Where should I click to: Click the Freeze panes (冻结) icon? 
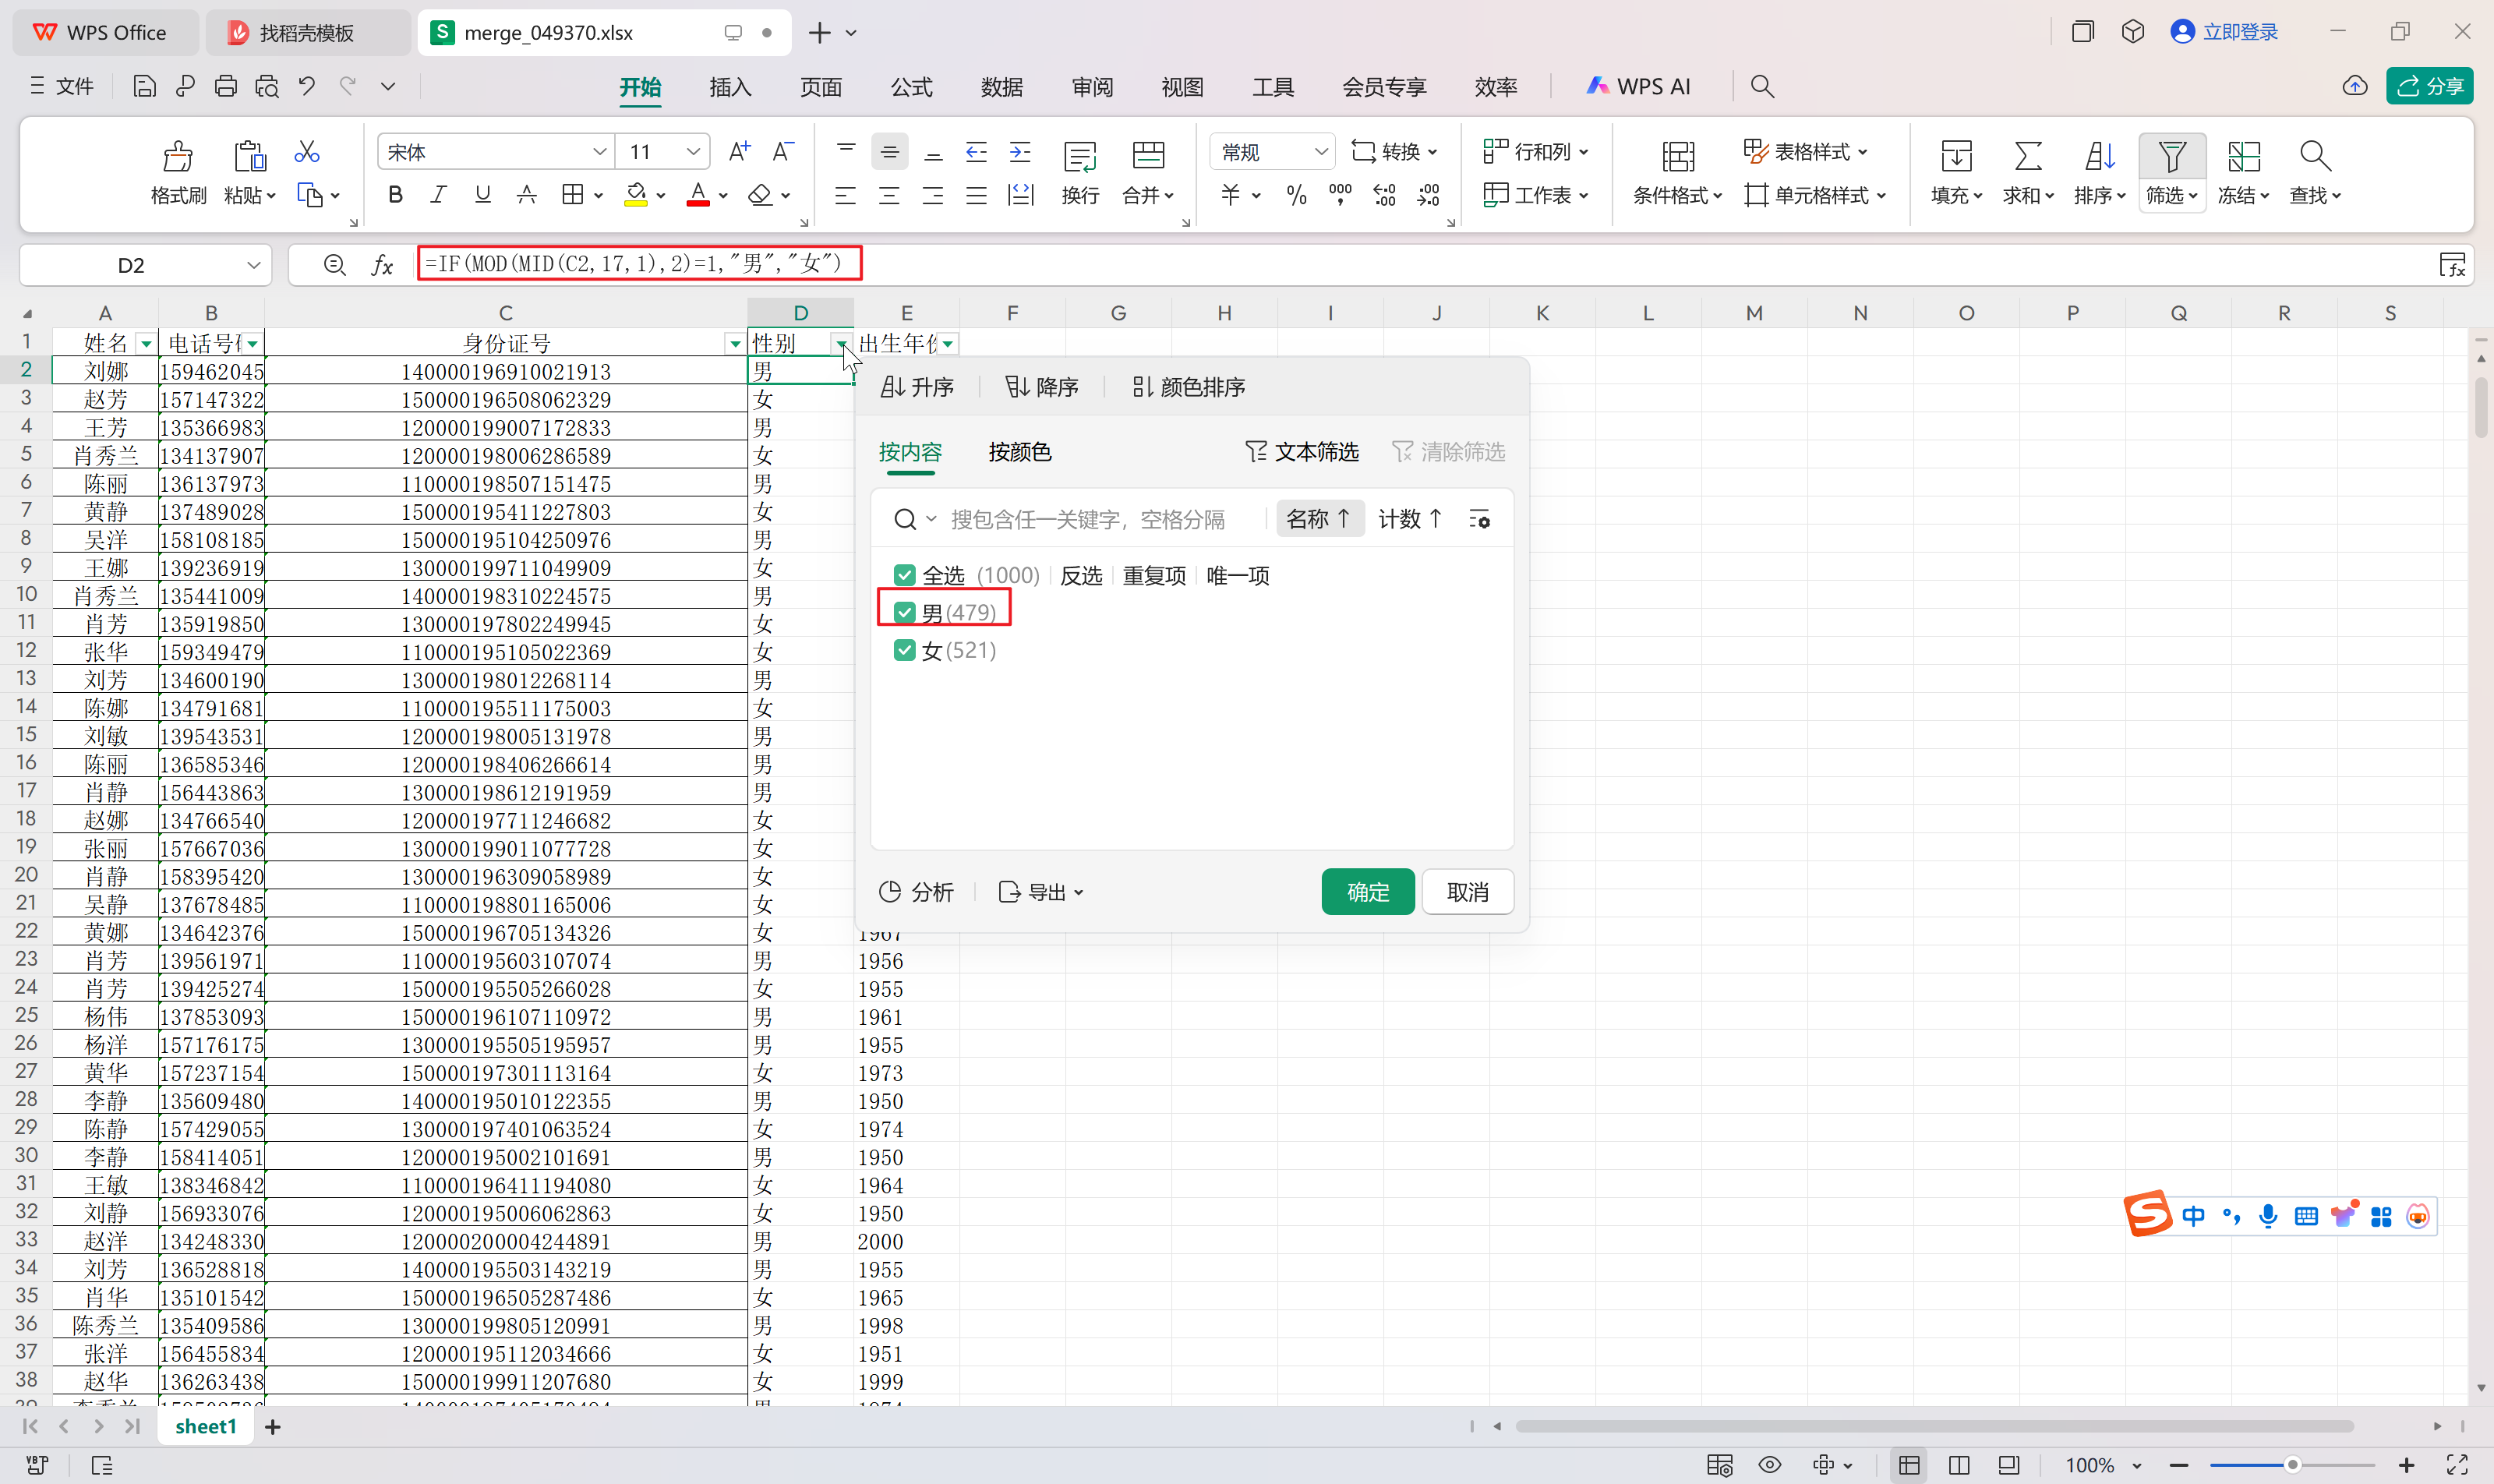2243,157
